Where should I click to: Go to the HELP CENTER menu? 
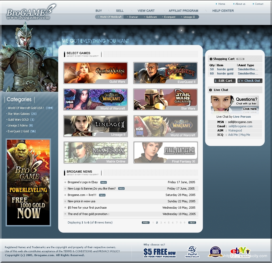[x=223, y=11]
